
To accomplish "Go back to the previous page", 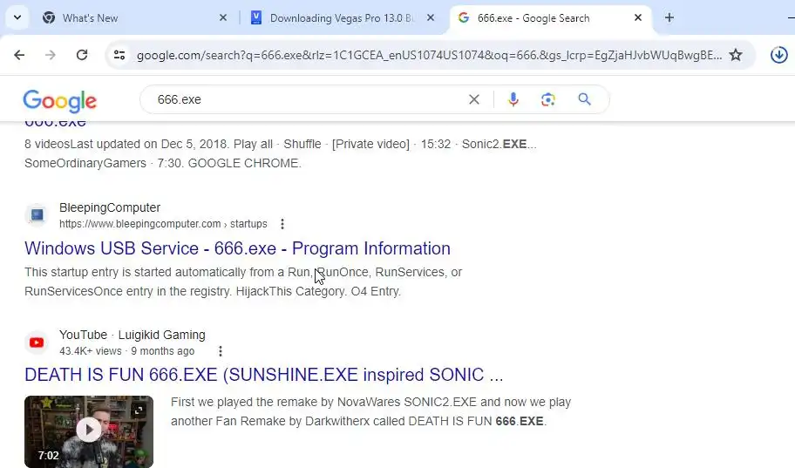I will coord(19,55).
